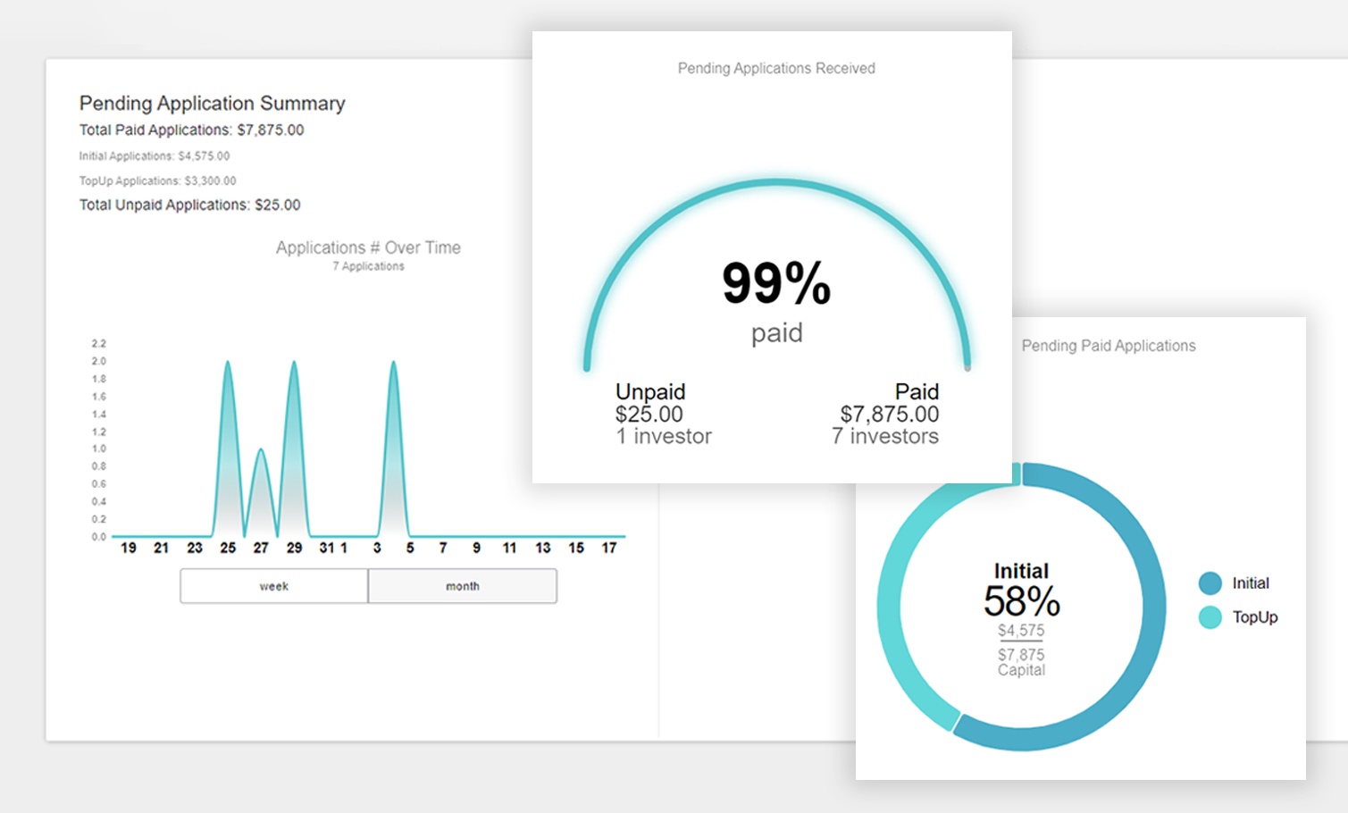Screen dimensions: 1348x813
Task: Click the Total Paid Applications line
Action: tap(191, 130)
